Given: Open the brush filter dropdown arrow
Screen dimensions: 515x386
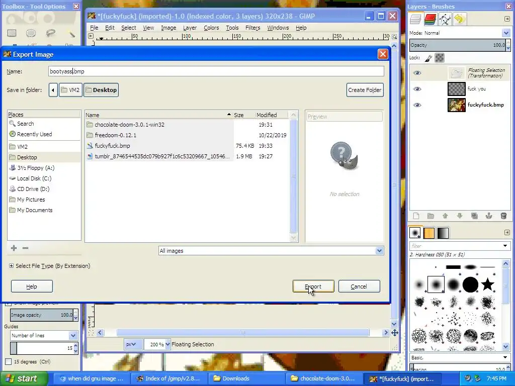Looking at the screenshot, I should click(x=505, y=246).
